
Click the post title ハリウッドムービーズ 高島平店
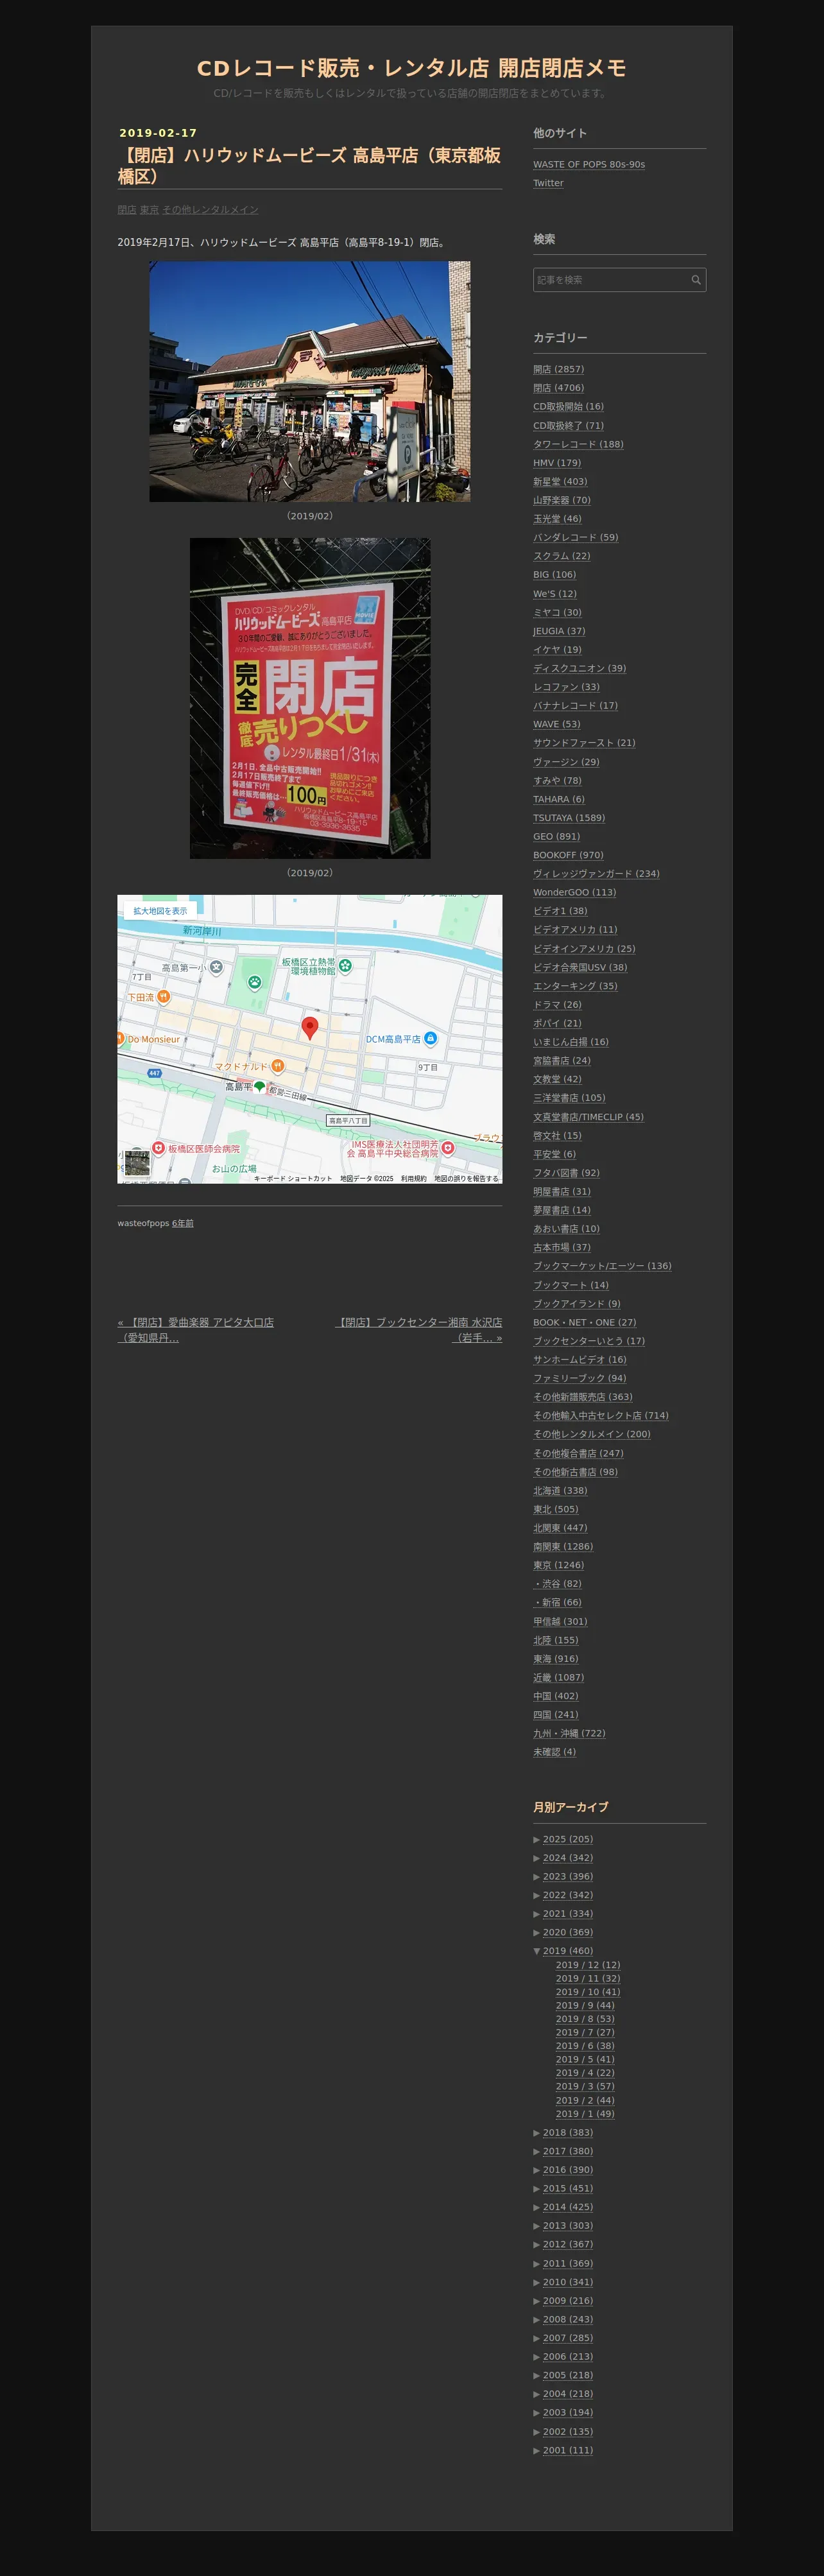pos(309,165)
